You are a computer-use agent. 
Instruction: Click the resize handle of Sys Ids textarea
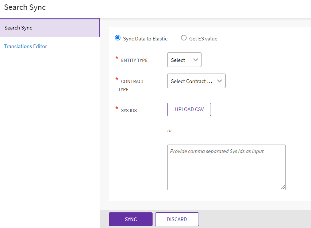tap(283, 187)
